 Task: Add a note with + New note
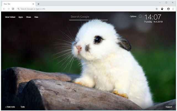10,107
